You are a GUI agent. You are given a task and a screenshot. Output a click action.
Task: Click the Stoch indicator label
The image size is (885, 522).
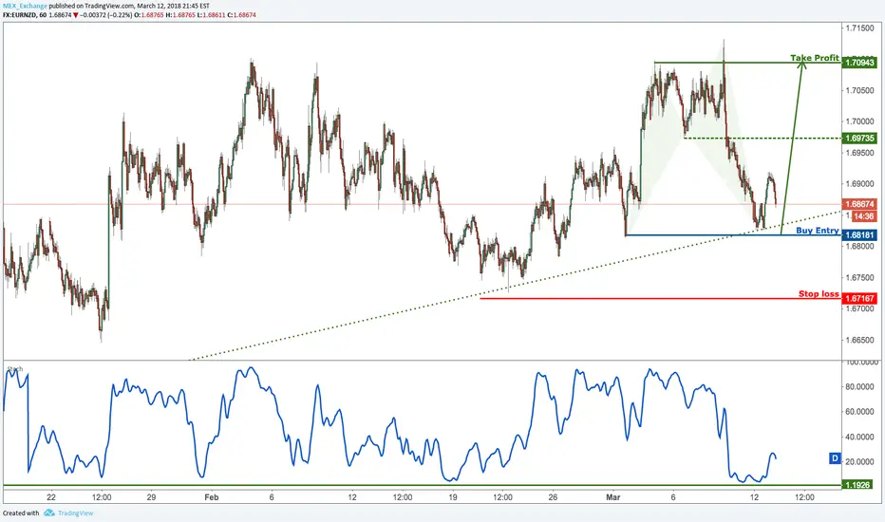(14, 369)
